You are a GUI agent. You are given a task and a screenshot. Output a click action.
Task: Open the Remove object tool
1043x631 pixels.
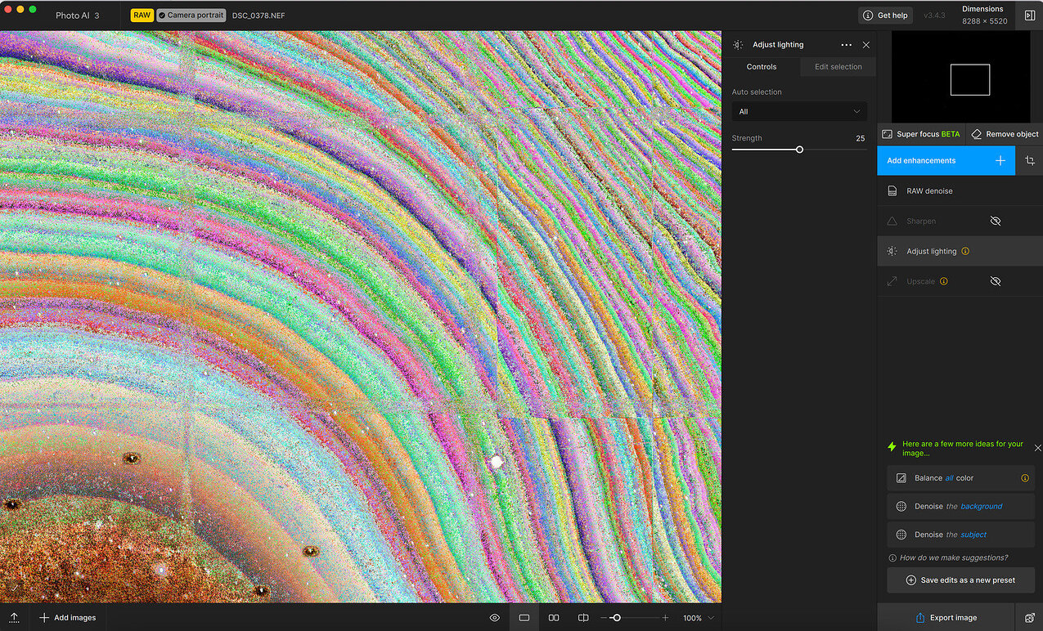1004,133
